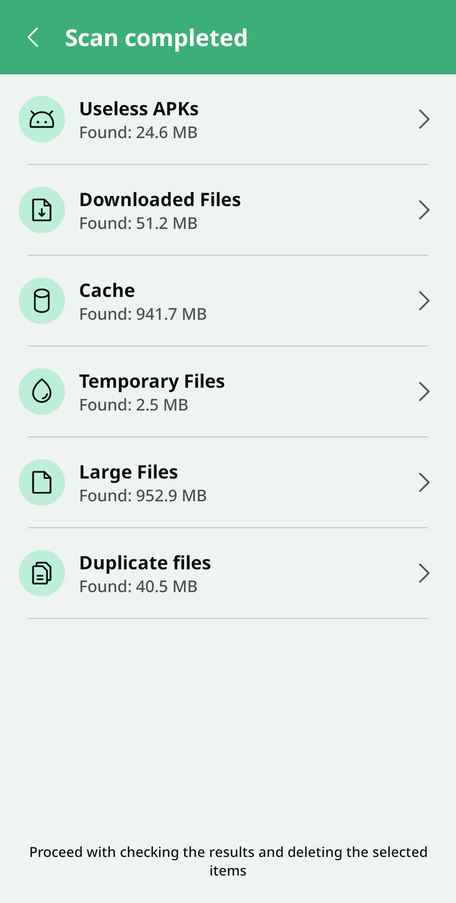Expand the Downloaded Files chevron

pyautogui.click(x=424, y=210)
